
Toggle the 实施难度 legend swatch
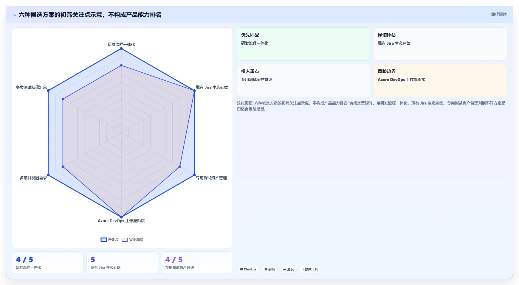[x=124, y=239]
